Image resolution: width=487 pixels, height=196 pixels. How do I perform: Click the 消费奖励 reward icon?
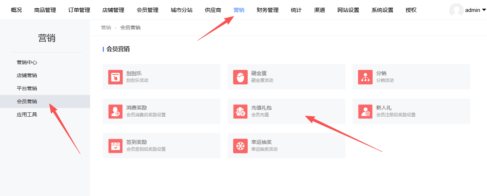(x=115, y=111)
